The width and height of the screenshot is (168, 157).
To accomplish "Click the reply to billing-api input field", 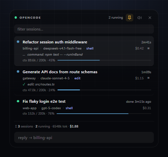I will tap(84, 137).
